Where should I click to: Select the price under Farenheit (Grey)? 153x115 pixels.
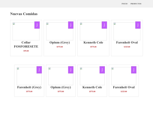click(x=29, y=91)
